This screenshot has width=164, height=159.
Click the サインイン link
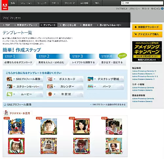click(x=156, y=9)
